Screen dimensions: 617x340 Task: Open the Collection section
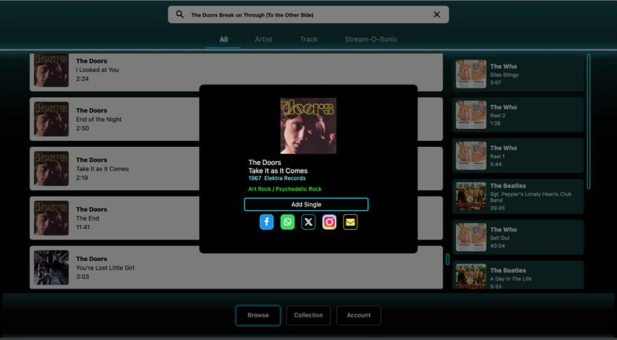point(308,315)
